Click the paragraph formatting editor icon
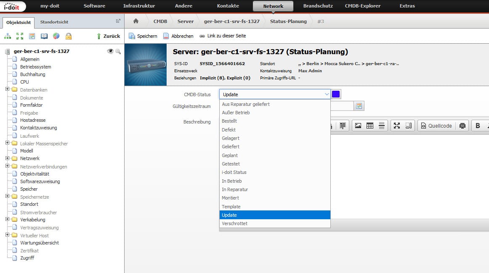Viewport: 489px width, 273px height. pos(343,126)
